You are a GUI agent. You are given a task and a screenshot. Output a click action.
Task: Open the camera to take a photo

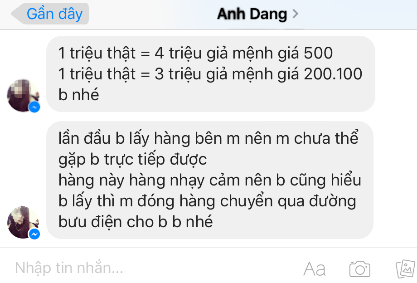(x=359, y=268)
